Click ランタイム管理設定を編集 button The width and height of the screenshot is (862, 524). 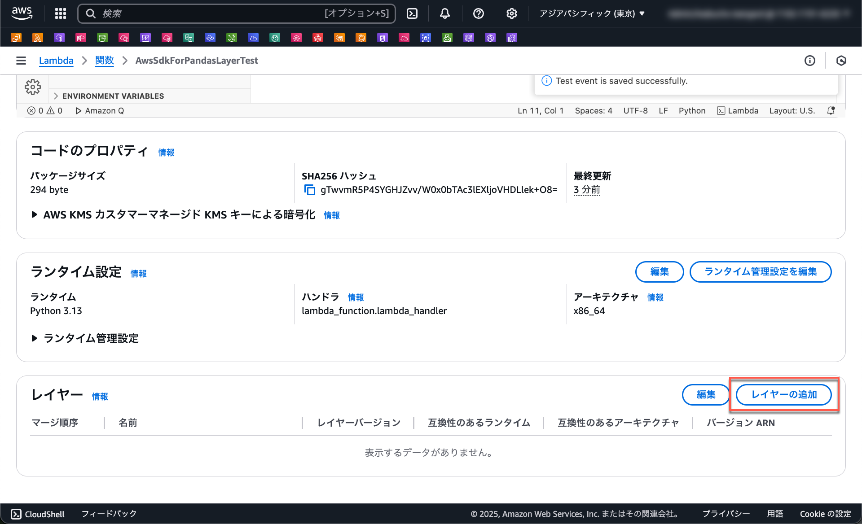(x=760, y=271)
